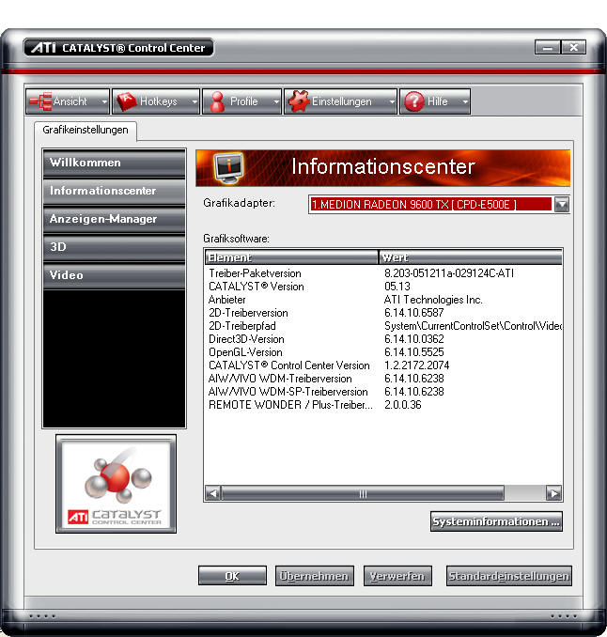Close the Catalyst Control Center window
607x637 pixels.
574,48
